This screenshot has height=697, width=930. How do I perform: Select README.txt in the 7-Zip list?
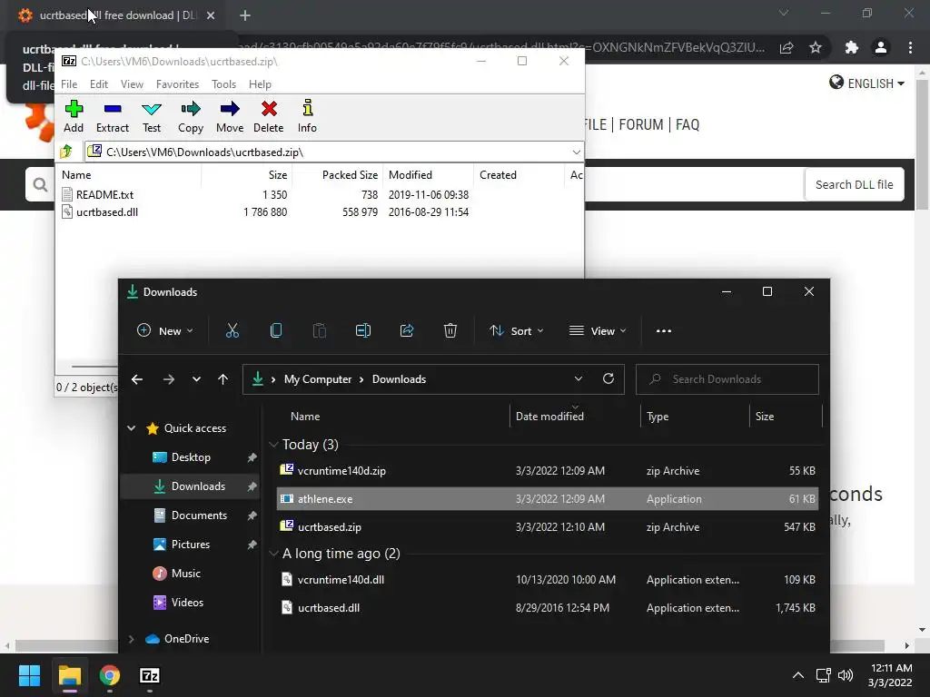[x=105, y=194]
